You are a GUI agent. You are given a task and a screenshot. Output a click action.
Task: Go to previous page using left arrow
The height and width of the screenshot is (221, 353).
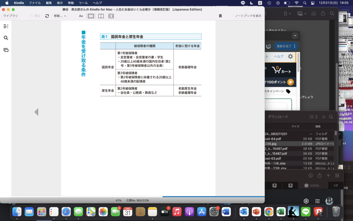click(x=36, y=112)
